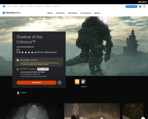Click the 'Precio de lanzamiento' text
Screen dimensions: 148x119
(x=29, y=74)
